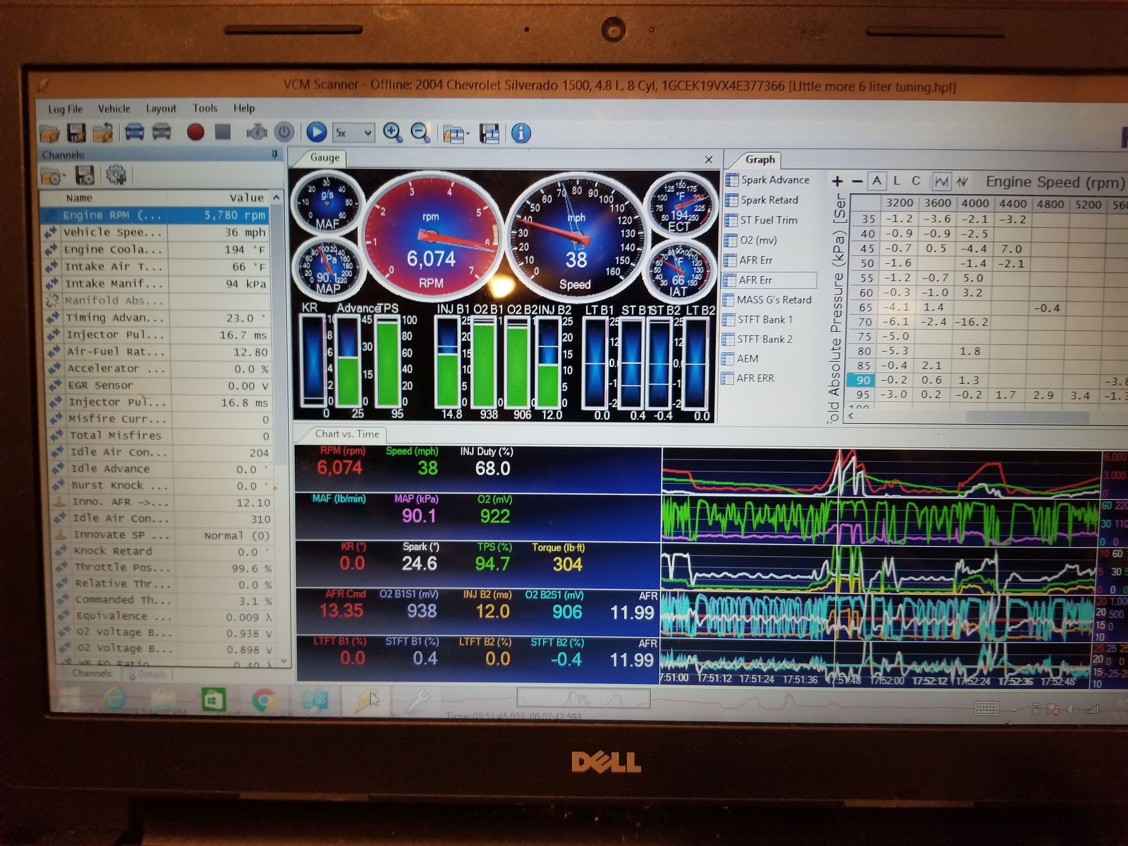Switch to the Chart vs. Time tab
This screenshot has height=846, width=1128.
[346, 434]
